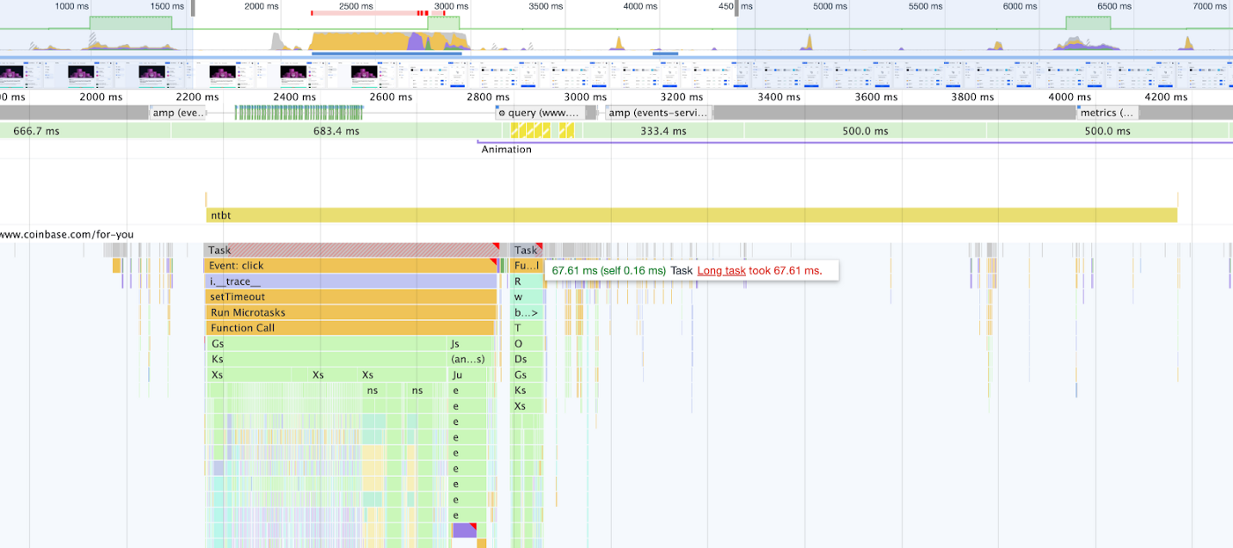Select the wide Gs entry below Function Call

[x=326, y=344]
